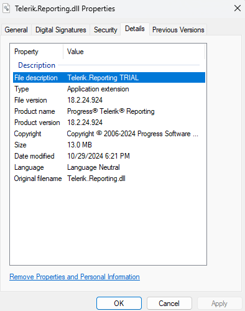Click the Cancel button
This screenshot has width=245, height=311.
point(169,304)
